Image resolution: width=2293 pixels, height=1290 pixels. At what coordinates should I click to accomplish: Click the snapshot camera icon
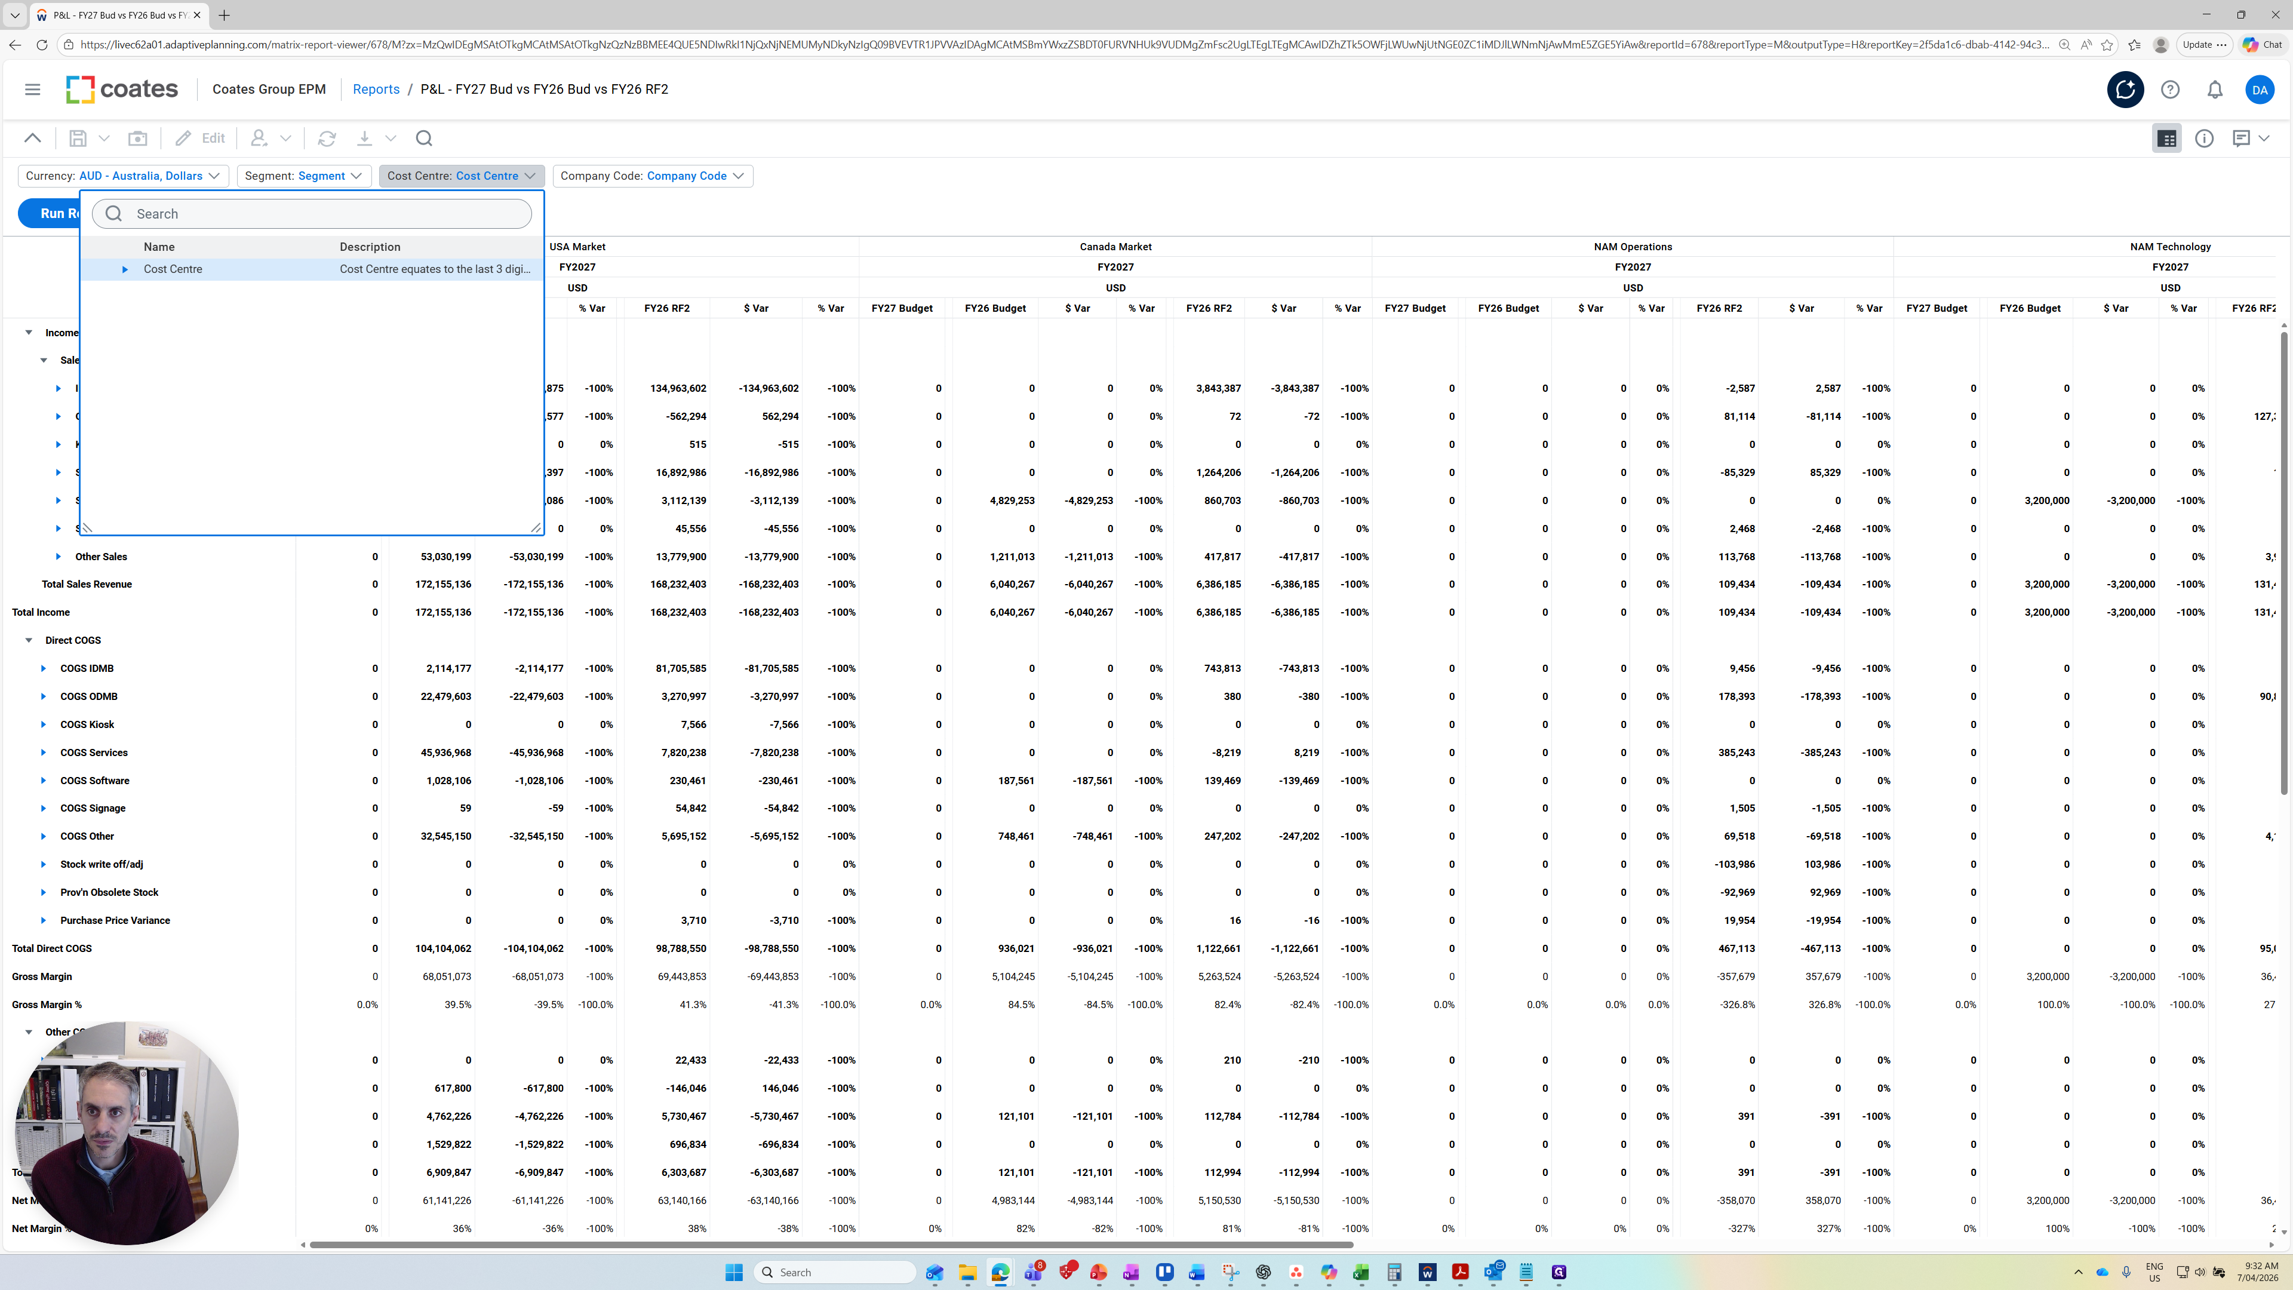point(138,138)
